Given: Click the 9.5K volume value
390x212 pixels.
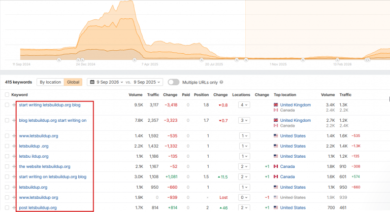Looking at the screenshot, I should (139, 105).
